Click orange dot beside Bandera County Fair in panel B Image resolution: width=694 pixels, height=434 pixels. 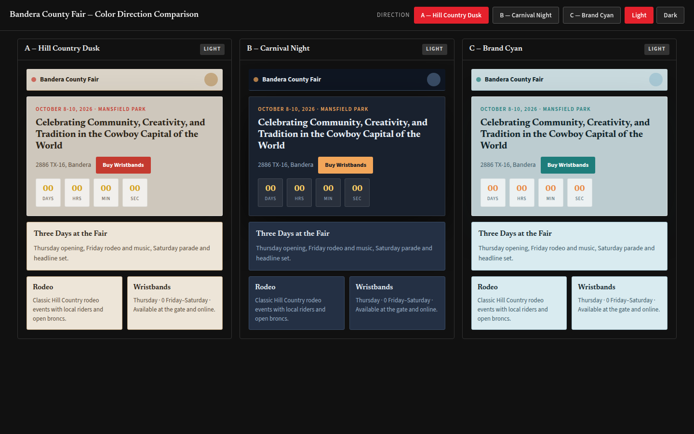[x=256, y=80]
